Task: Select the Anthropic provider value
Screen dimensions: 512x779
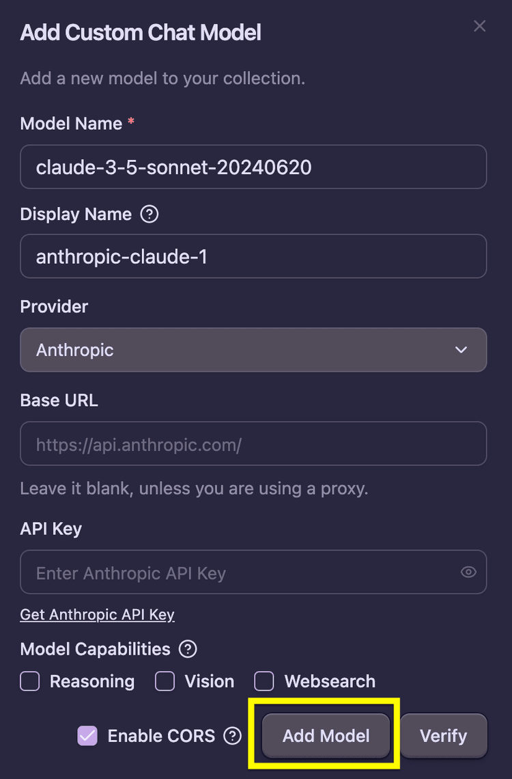Action: point(75,350)
